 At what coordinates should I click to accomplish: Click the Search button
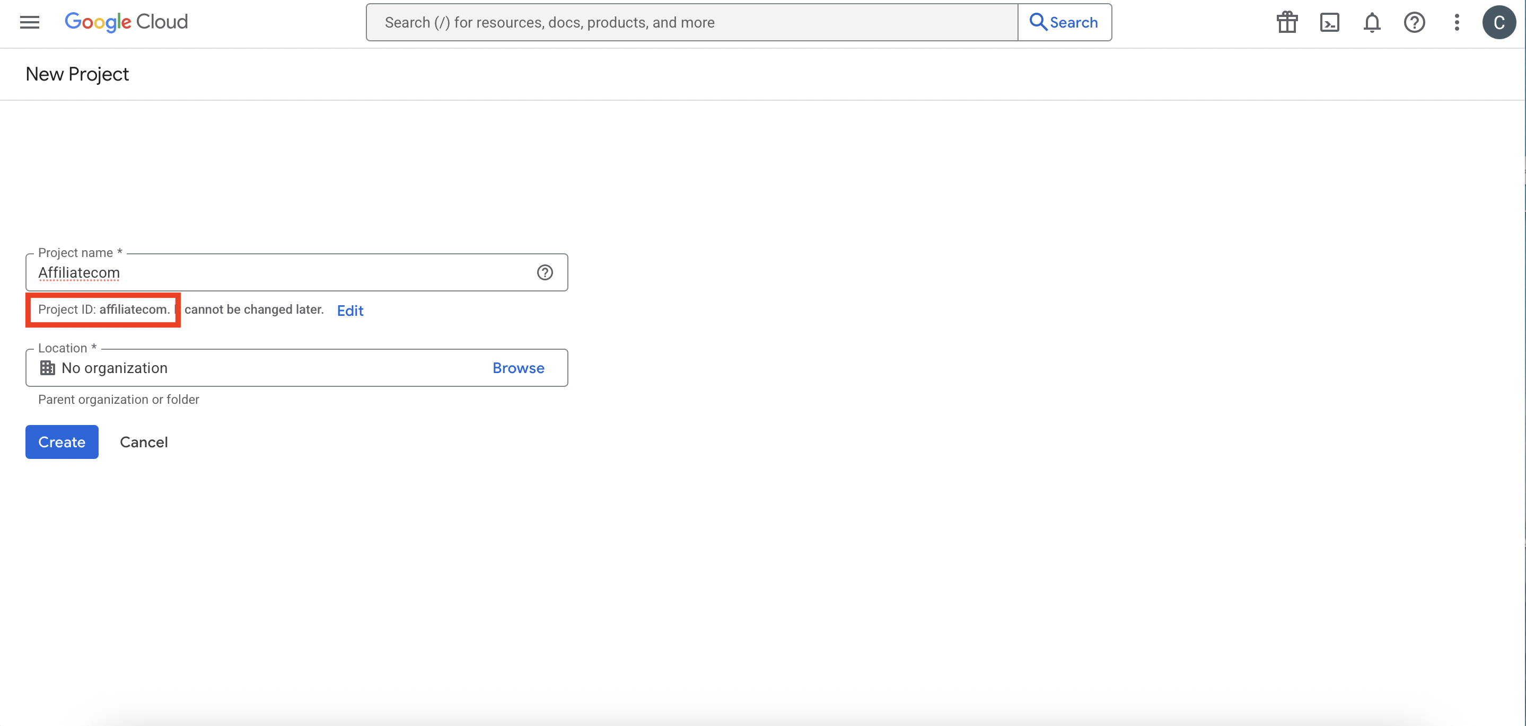pyautogui.click(x=1064, y=22)
